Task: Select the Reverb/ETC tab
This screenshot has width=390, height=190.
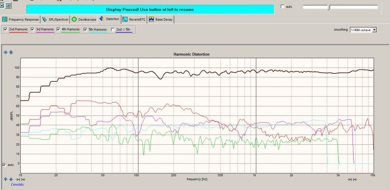Action: pyautogui.click(x=134, y=19)
